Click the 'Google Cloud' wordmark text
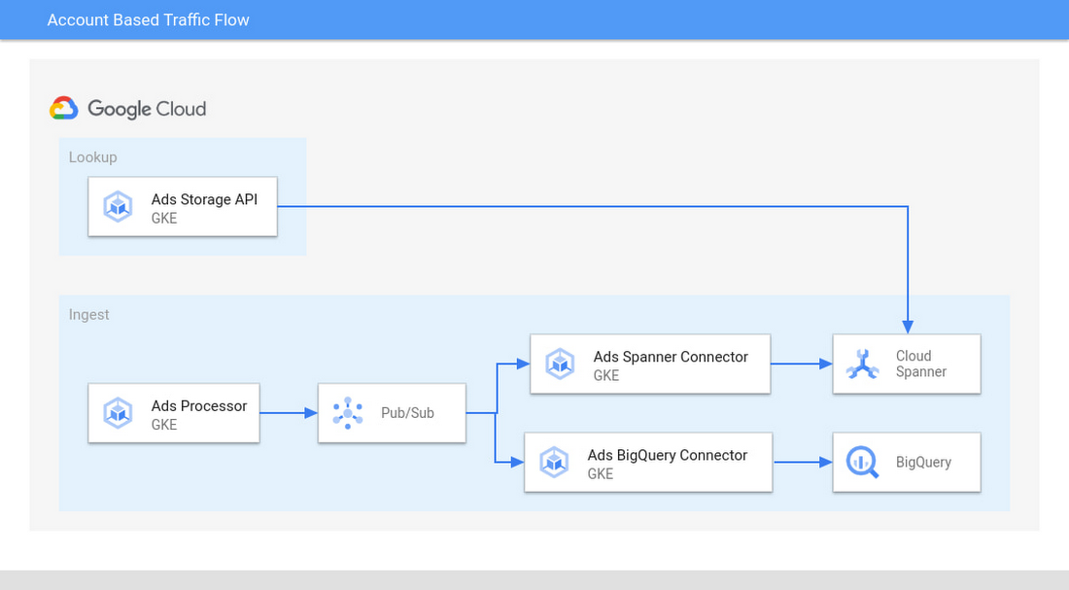Viewport: 1069px width, 590px height. click(x=147, y=109)
